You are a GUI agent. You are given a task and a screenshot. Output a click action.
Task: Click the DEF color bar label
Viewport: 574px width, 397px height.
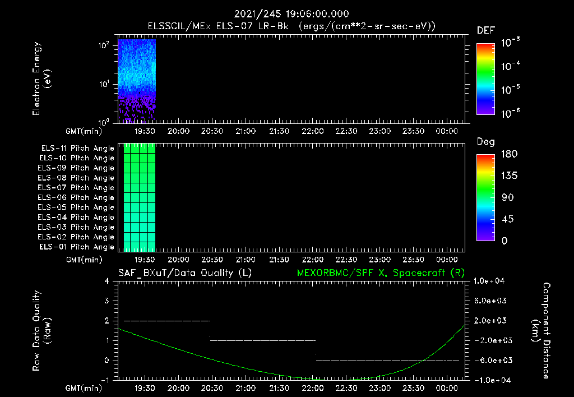click(486, 30)
